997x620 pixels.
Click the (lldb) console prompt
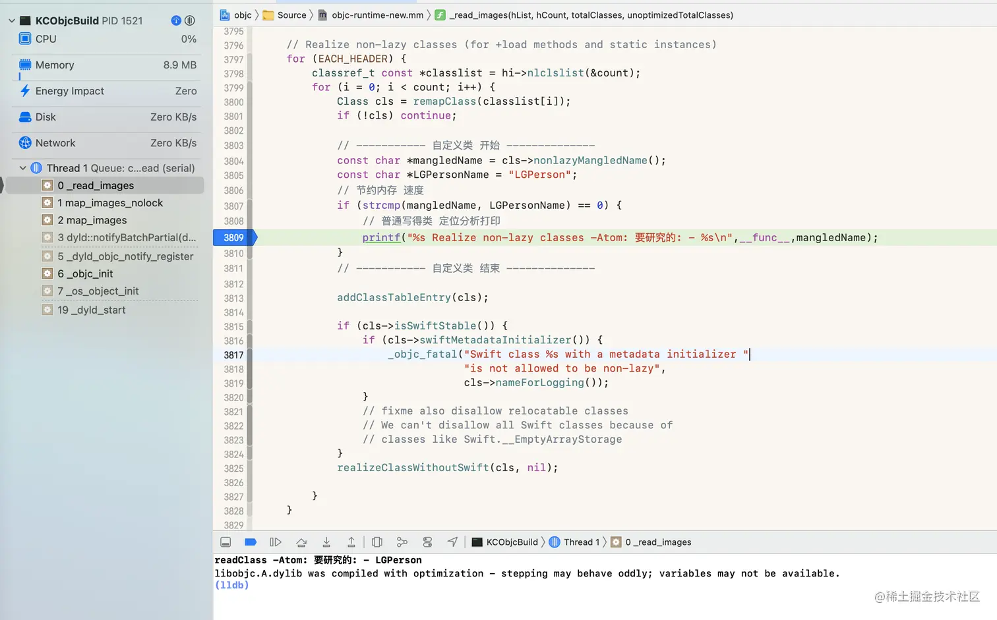pyautogui.click(x=232, y=585)
